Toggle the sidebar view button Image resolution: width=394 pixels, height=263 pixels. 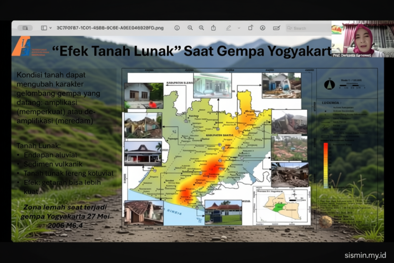click(x=44, y=28)
